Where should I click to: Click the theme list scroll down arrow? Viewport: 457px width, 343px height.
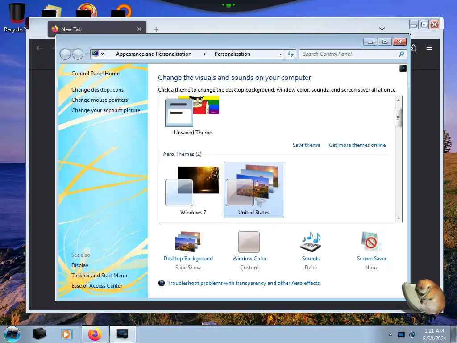click(398, 218)
